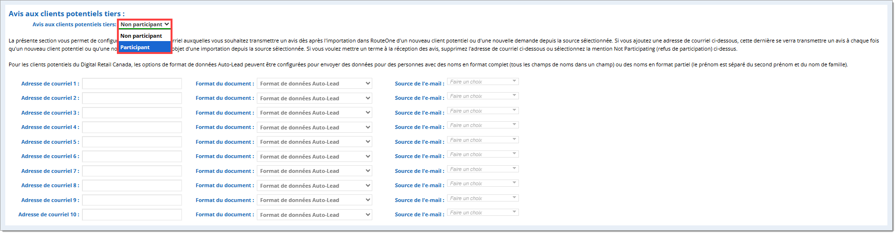Image resolution: width=896 pixels, height=234 pixels.
Task: Choose 'Non participant' from the dropdown list
Action: click(x=144, y=36)
